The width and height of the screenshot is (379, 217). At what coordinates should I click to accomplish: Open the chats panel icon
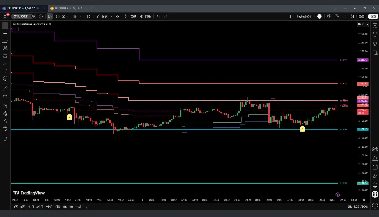click(375, 53)
